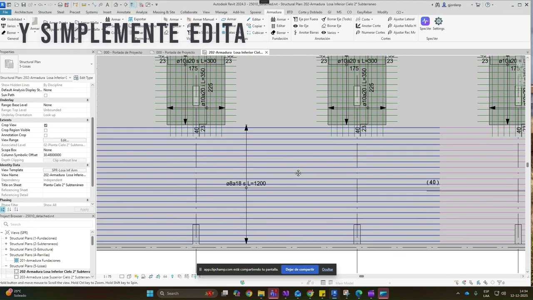This screenshot has height=300, width=533.
Task: Click the Anotar Corte tool
Action: pyautogui.click(x=358, y=26)
